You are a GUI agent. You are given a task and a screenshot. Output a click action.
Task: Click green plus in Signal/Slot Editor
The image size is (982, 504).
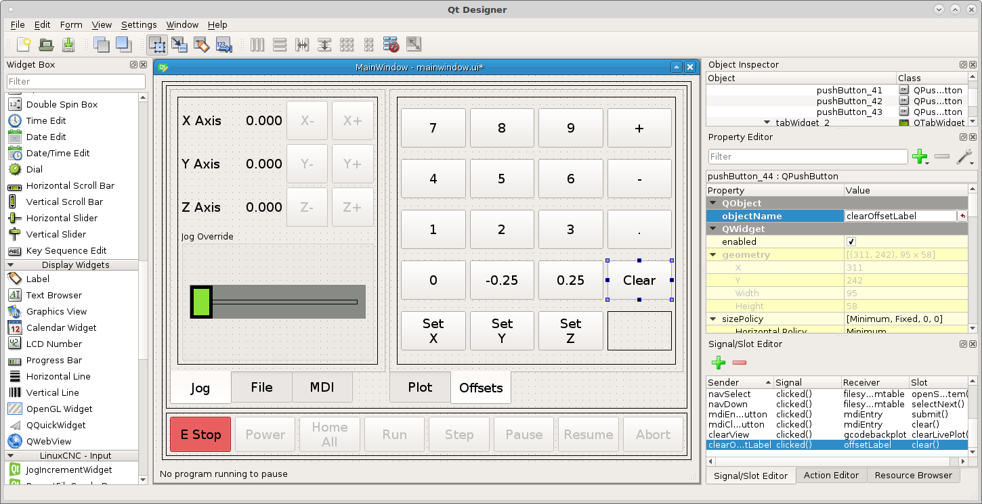(x=719, y=363)
